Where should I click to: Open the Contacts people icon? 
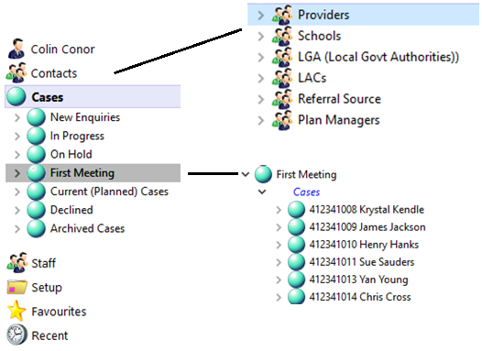coord(16,72)
